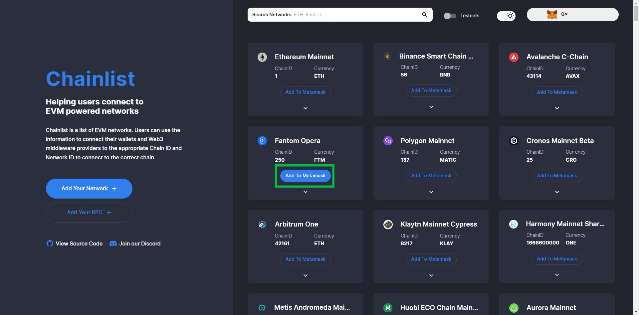Click the Metis Andromeda card title
This screenshot has width=639, height=315.
tap(312, 307)
